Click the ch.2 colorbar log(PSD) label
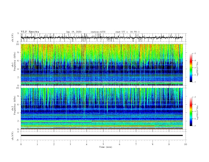Screen dimensions: 209x162 [x=198, y=112]
